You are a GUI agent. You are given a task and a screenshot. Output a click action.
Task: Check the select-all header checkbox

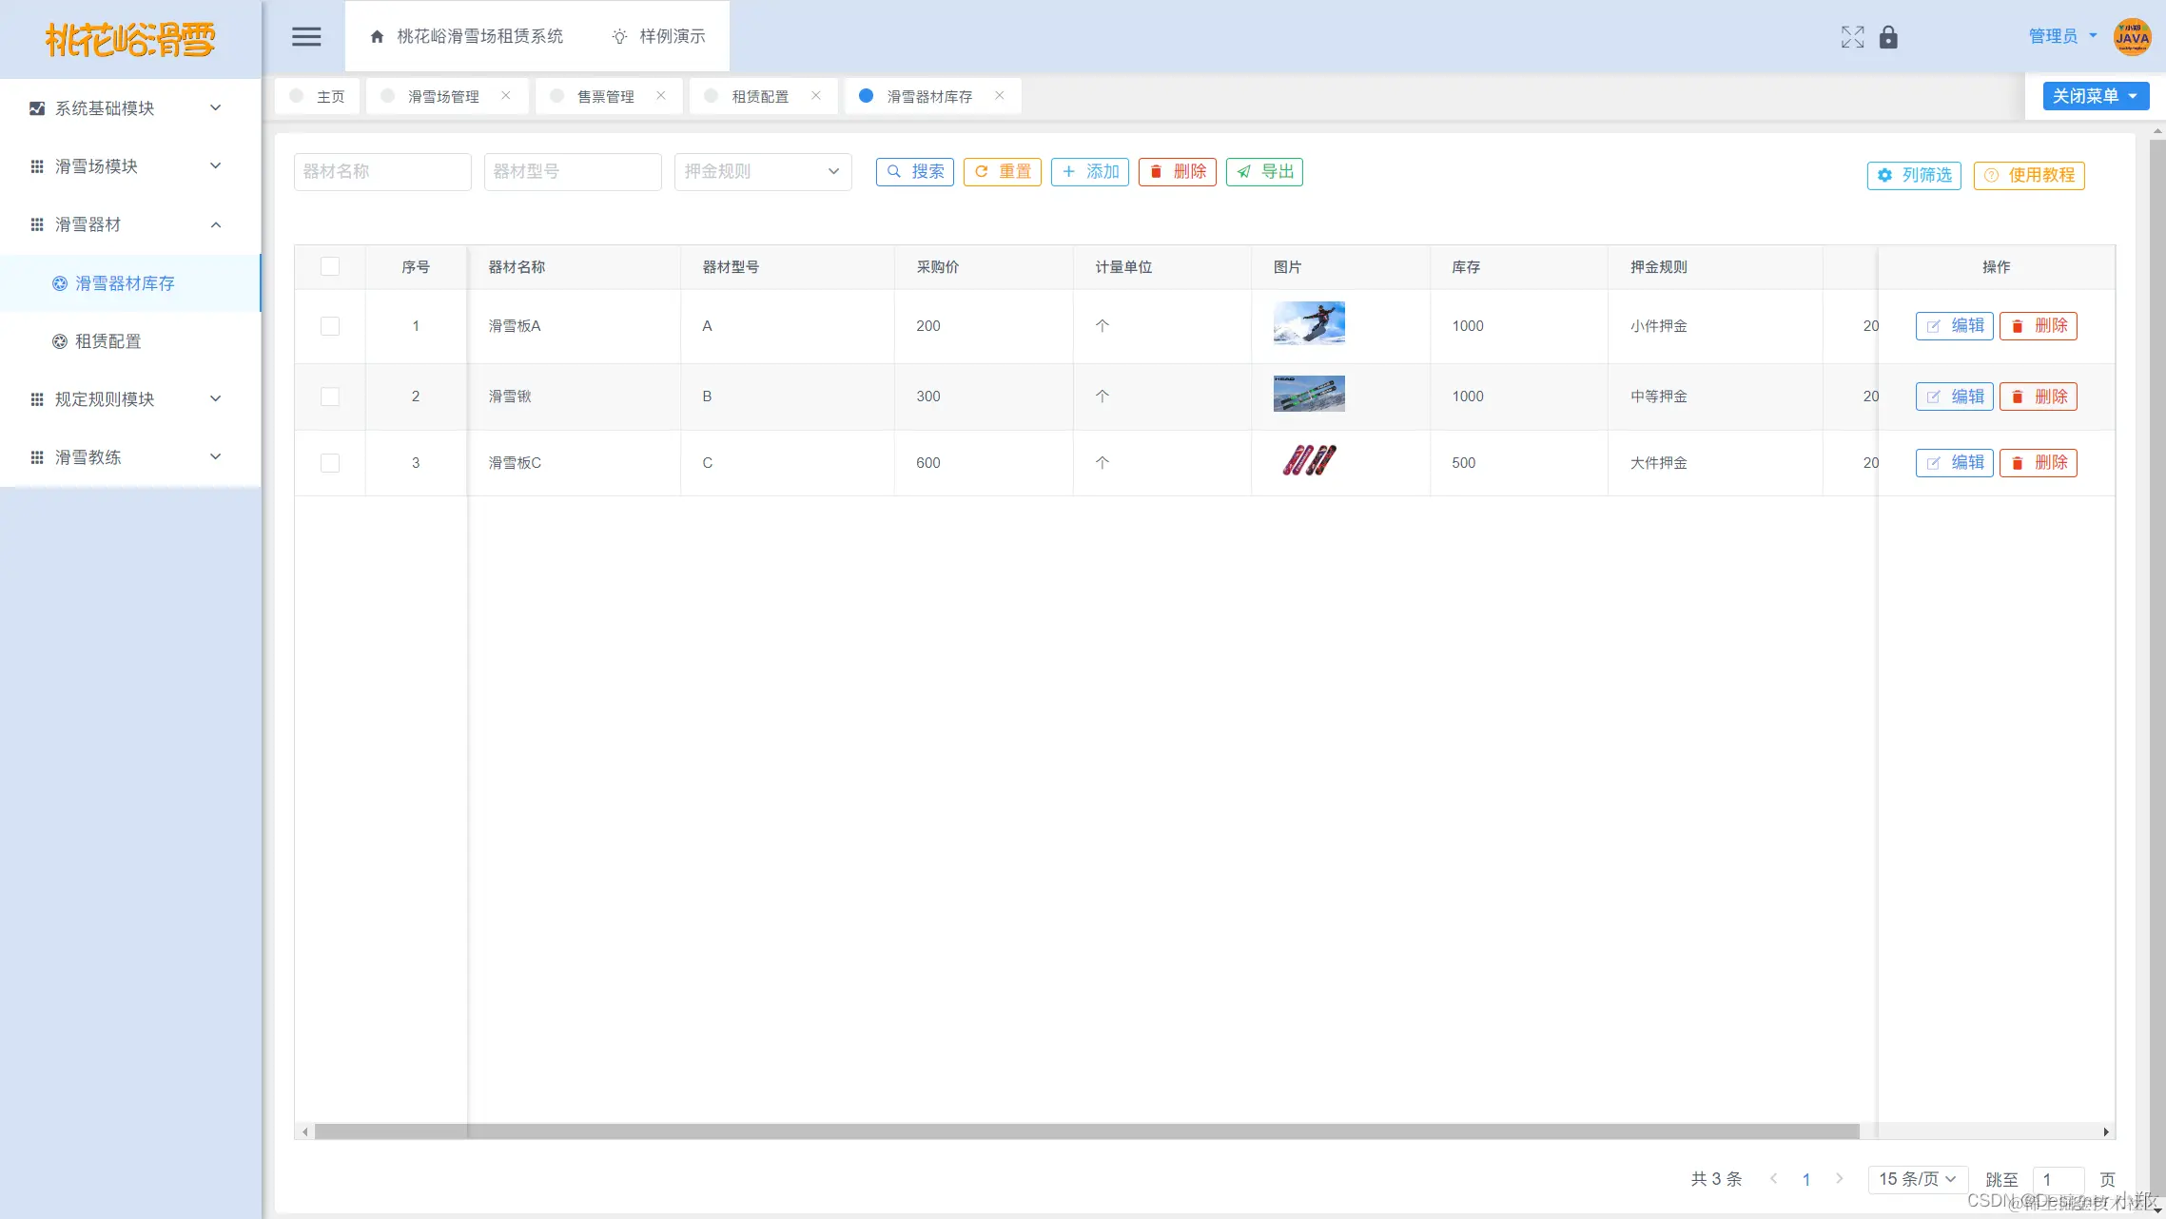[330, 266]
